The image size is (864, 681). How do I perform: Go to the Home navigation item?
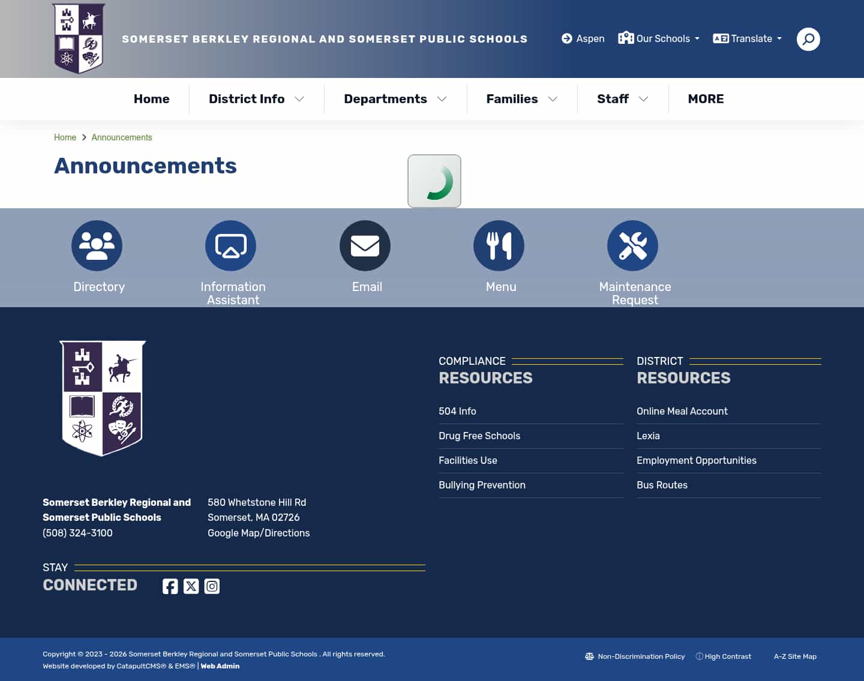[x=152, y=99]
